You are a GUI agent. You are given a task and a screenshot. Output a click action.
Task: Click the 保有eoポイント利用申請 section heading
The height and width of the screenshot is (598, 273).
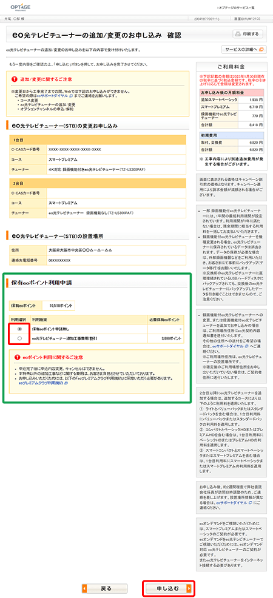point(42,283)
